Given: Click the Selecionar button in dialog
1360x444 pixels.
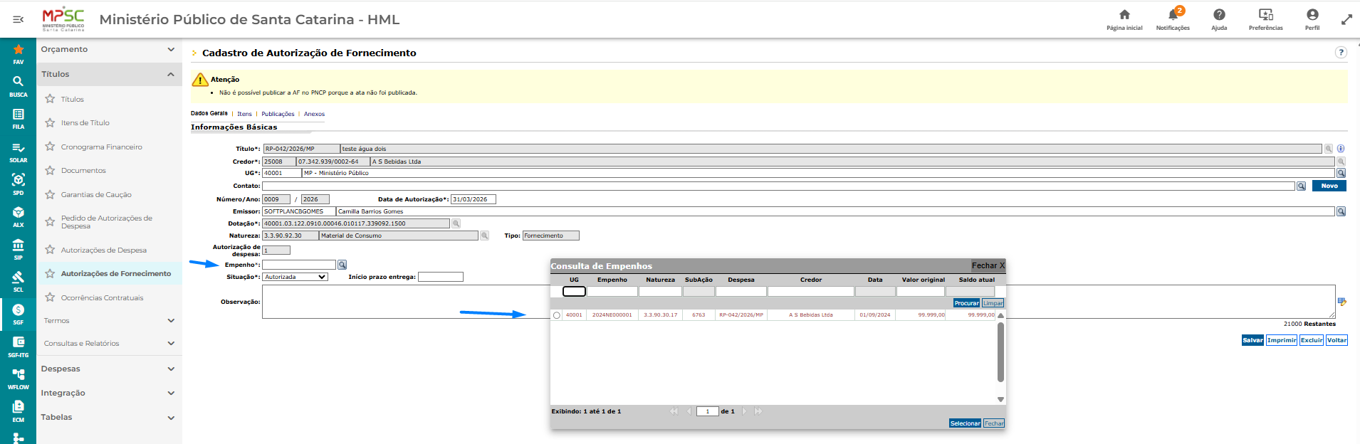Looking at the screenshot, I should [x=965, y=423].
